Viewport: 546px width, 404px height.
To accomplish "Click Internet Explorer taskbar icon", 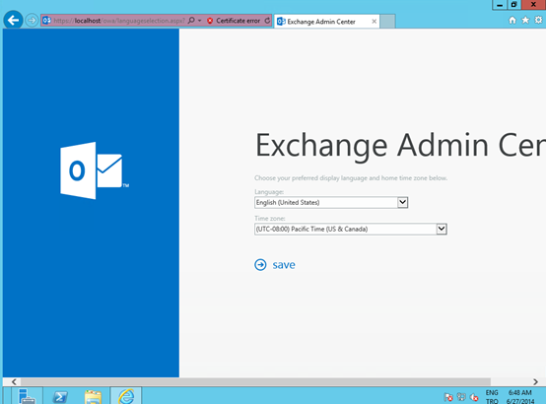I will click(126, 395).
